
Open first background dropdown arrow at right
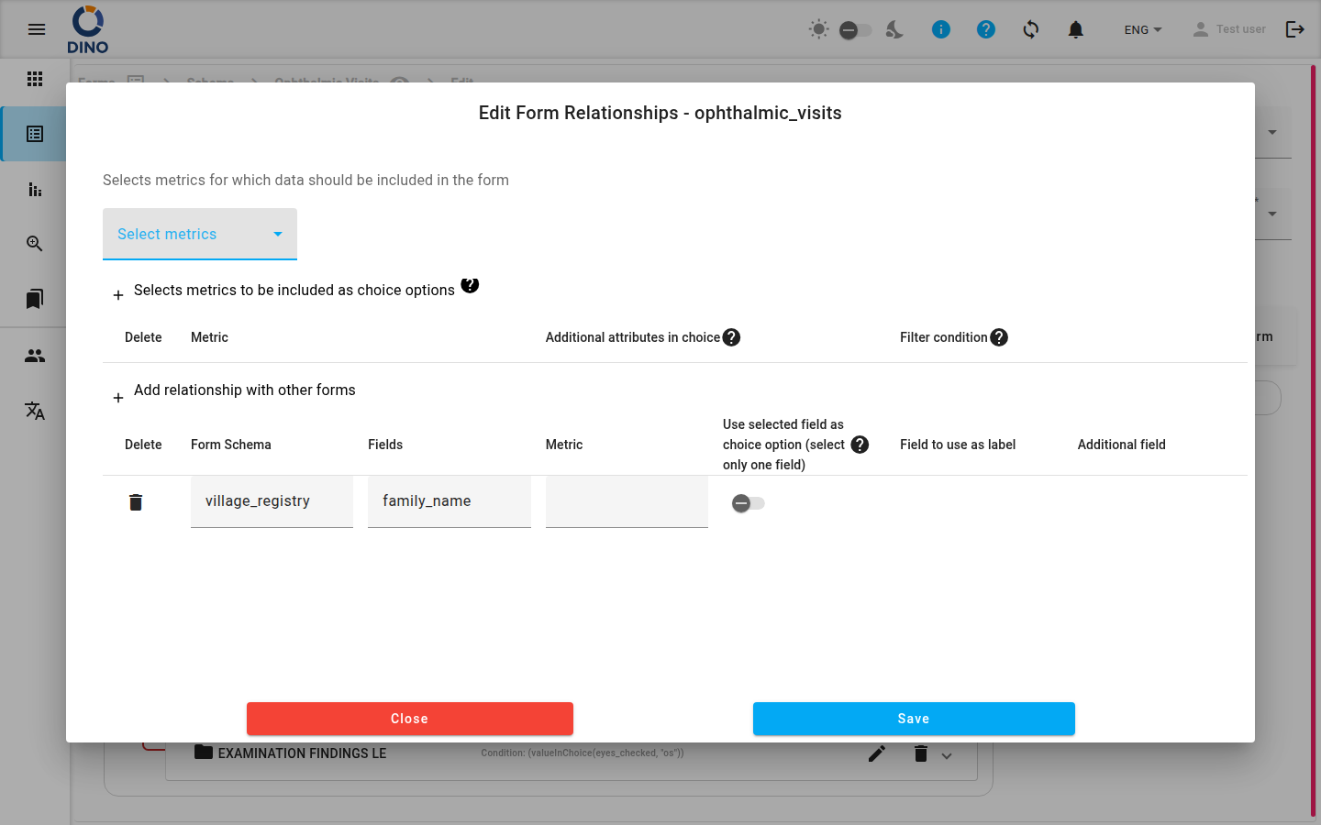[1272, 132]
